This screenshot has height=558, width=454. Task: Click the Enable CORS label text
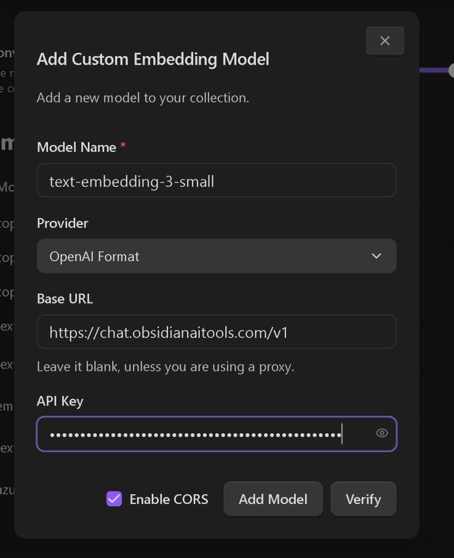tap(168, 499)
